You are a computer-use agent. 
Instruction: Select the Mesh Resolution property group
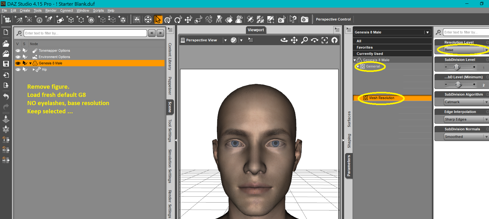coord(392,98)
